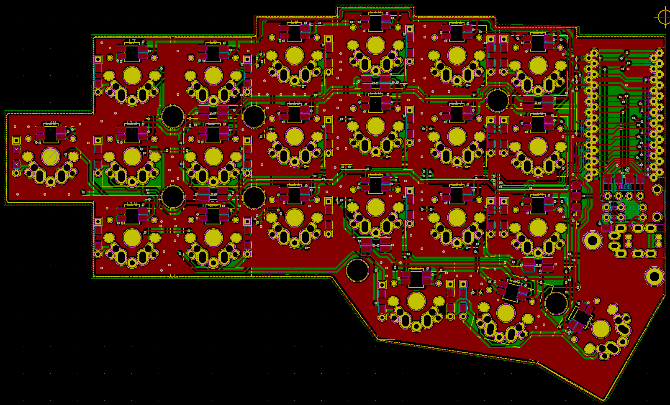The width and height of the screenshot is (670, 405).
Task: Click the largest ring pad near the board's right edge
Action: 654,276
